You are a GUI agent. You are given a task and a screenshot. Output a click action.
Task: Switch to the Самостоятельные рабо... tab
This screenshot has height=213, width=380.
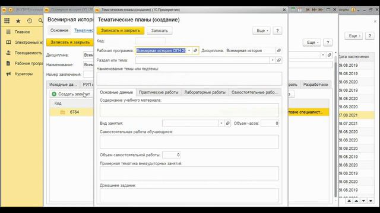click(255, 92)
